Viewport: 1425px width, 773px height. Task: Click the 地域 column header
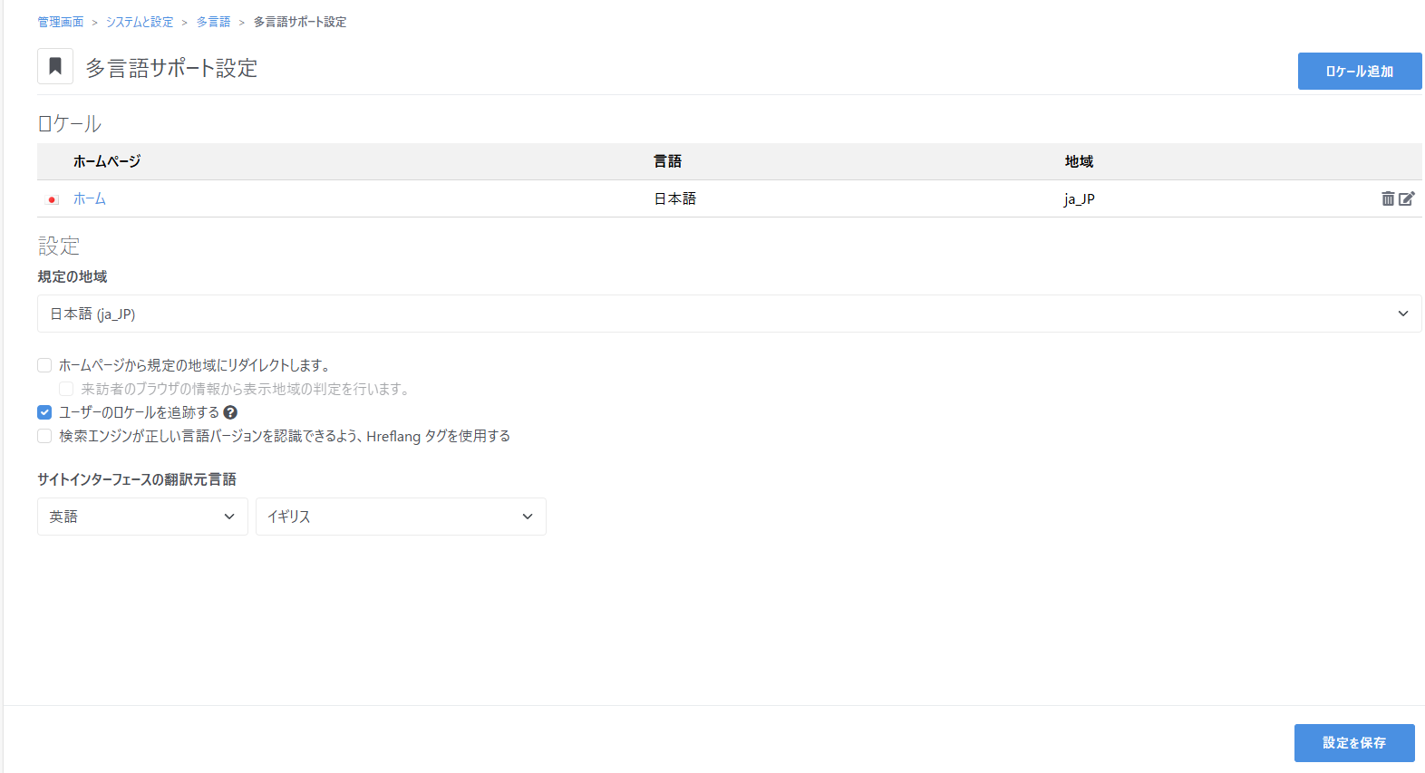(1079, 161)
